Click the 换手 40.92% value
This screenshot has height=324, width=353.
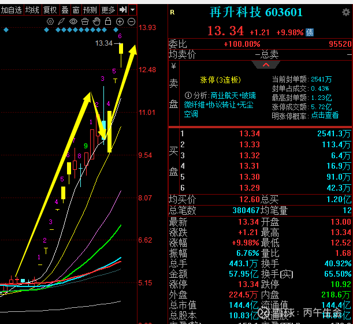[x=338, y=263]
